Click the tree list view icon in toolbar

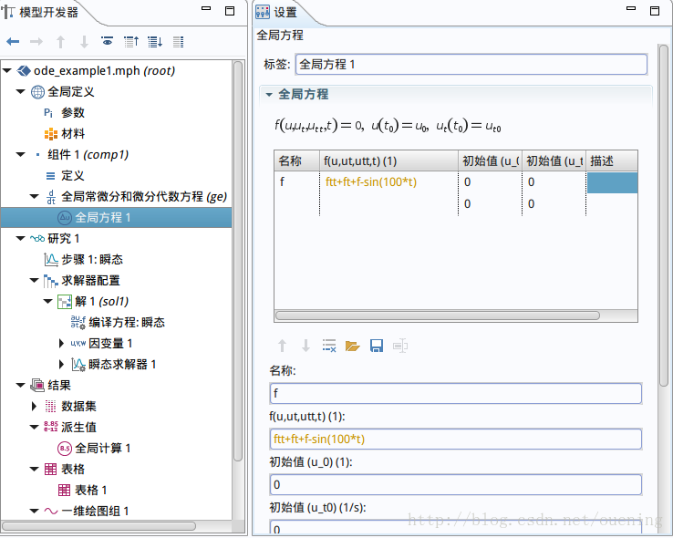tap(178, 42)
